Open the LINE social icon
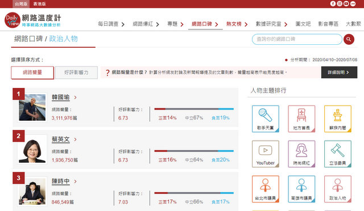Viewport: 364px width, 211px height. pos(353,4)
